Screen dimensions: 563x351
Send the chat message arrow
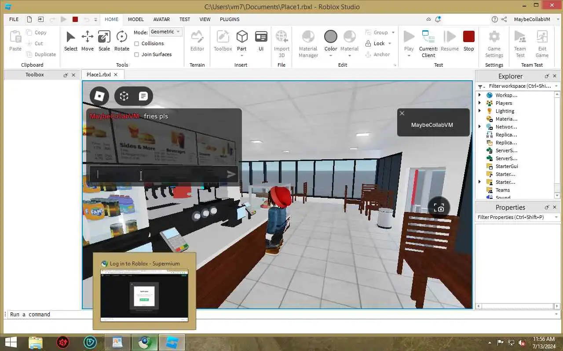(231, 175)
